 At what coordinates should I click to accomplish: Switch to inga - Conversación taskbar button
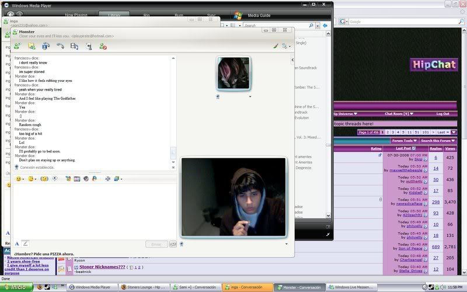tap(248, 287)
